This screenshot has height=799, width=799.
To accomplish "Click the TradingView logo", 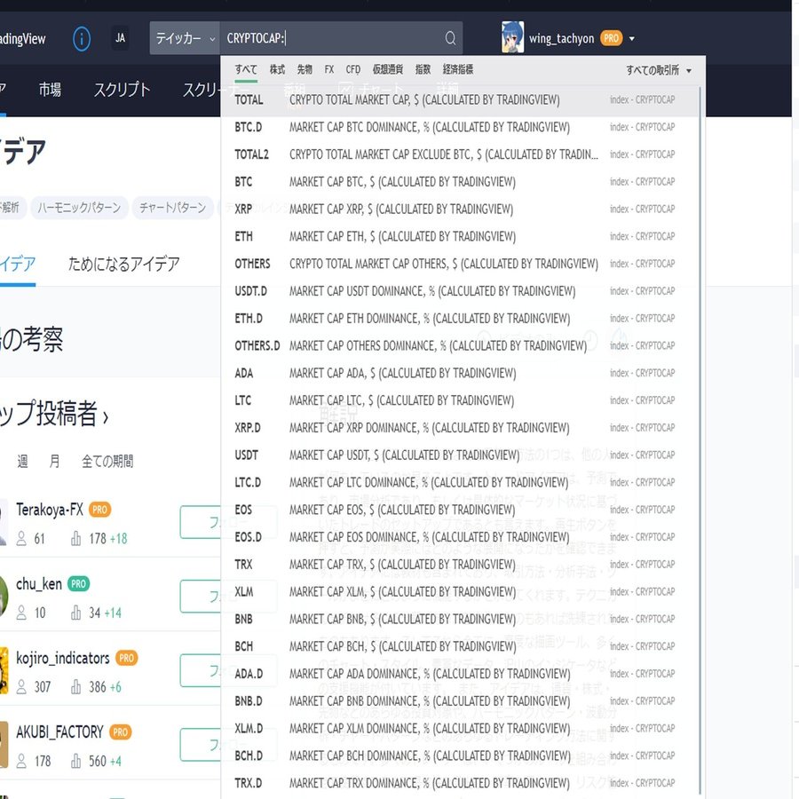I will pos(22,38).
